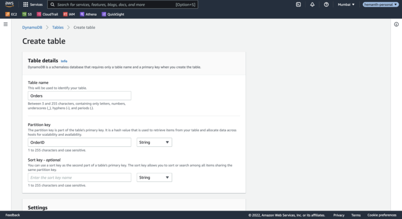Screen dimensions: 402x219
Task: Expand the left navigation hamburger menu
Action: pos(6,25)
